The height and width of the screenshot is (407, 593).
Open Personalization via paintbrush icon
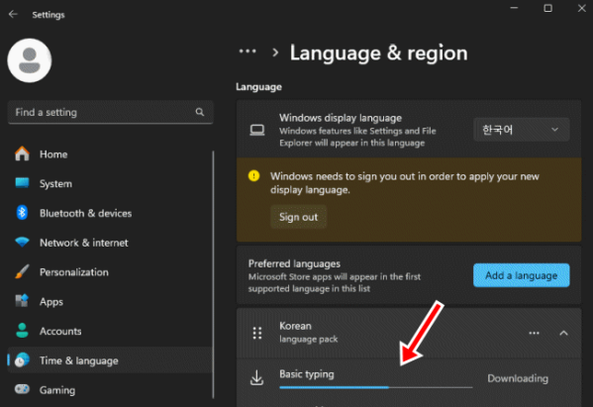tap(22, 272)
